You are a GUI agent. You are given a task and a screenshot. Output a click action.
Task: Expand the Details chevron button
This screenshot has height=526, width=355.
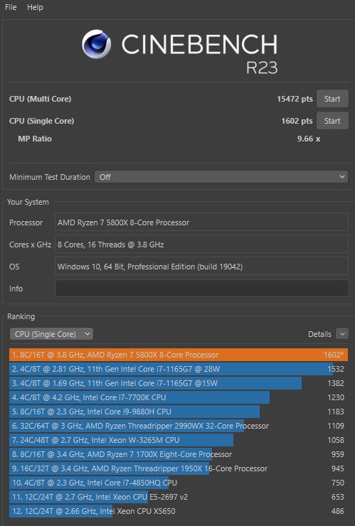(342, 334)
